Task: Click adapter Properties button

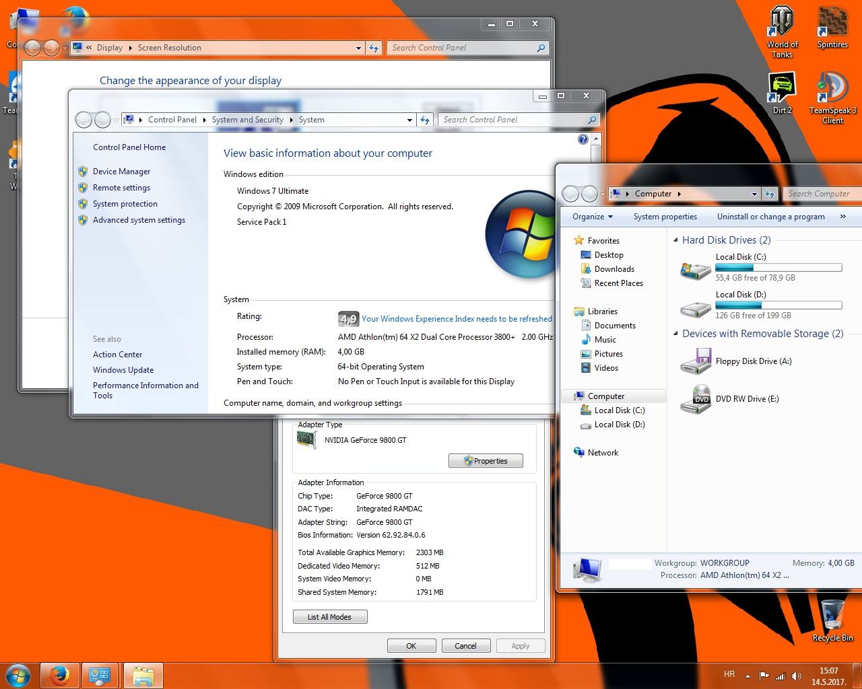Action: [486, 461]
